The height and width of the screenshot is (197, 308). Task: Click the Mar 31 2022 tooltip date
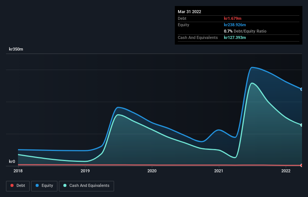(x=189, y=12)
